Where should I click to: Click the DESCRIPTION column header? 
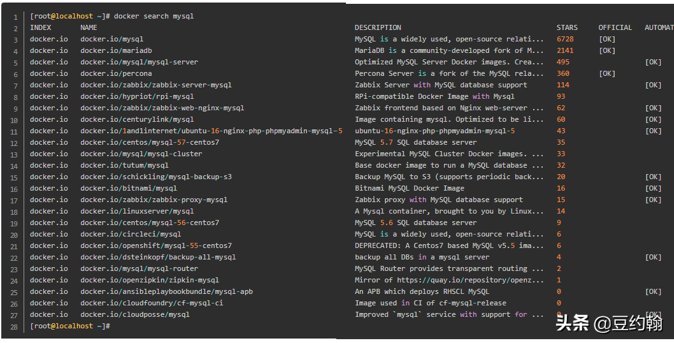[x=378, y=27]
